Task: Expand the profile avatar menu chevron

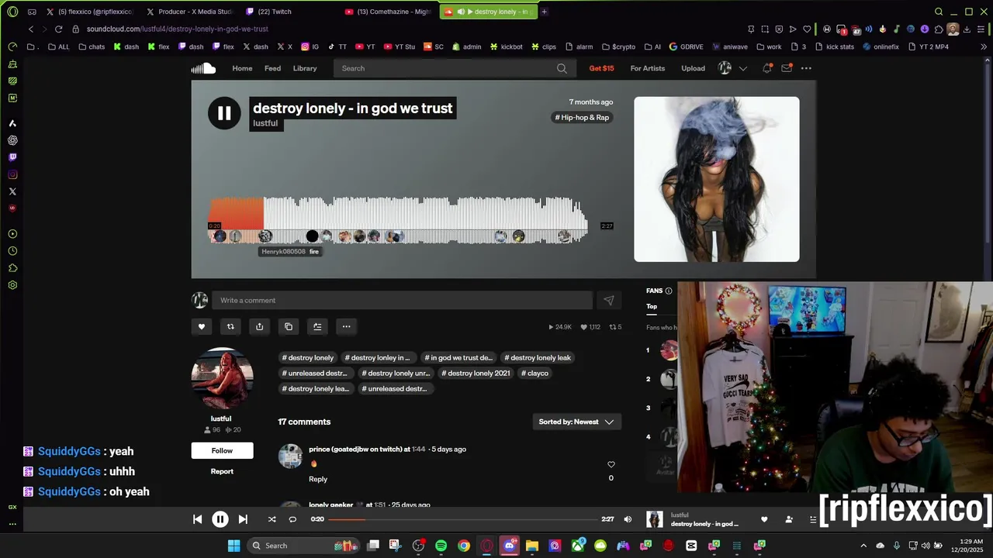Action: (742, 68)
